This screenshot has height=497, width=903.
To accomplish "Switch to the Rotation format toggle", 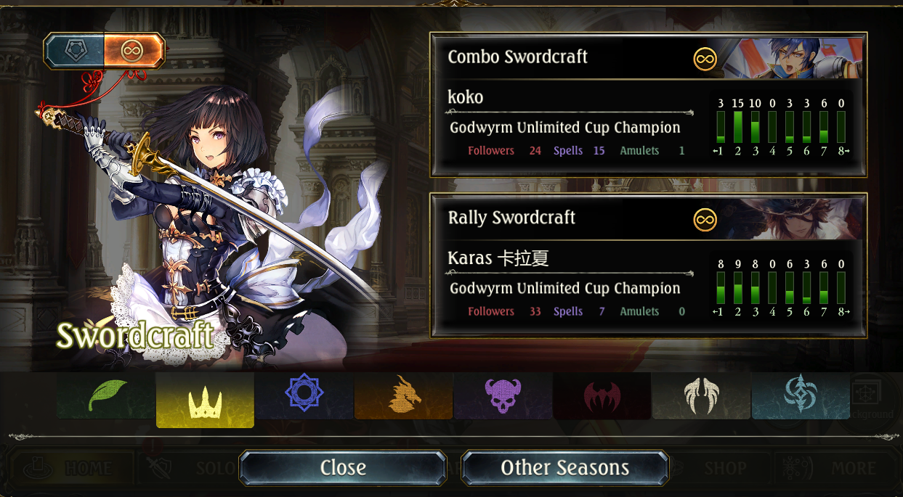I will coord(75,51).
